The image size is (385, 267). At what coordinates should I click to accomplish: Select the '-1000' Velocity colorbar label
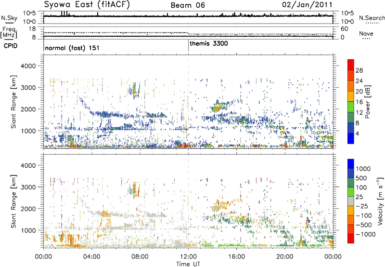point(365,234)
